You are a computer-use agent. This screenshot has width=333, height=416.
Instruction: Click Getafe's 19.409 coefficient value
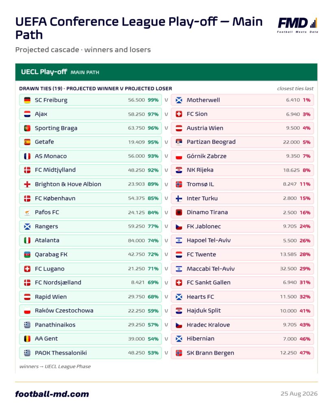(136, 142)
